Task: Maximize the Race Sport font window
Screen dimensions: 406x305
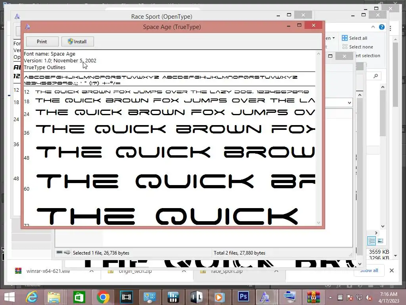Action: point(289,15)
